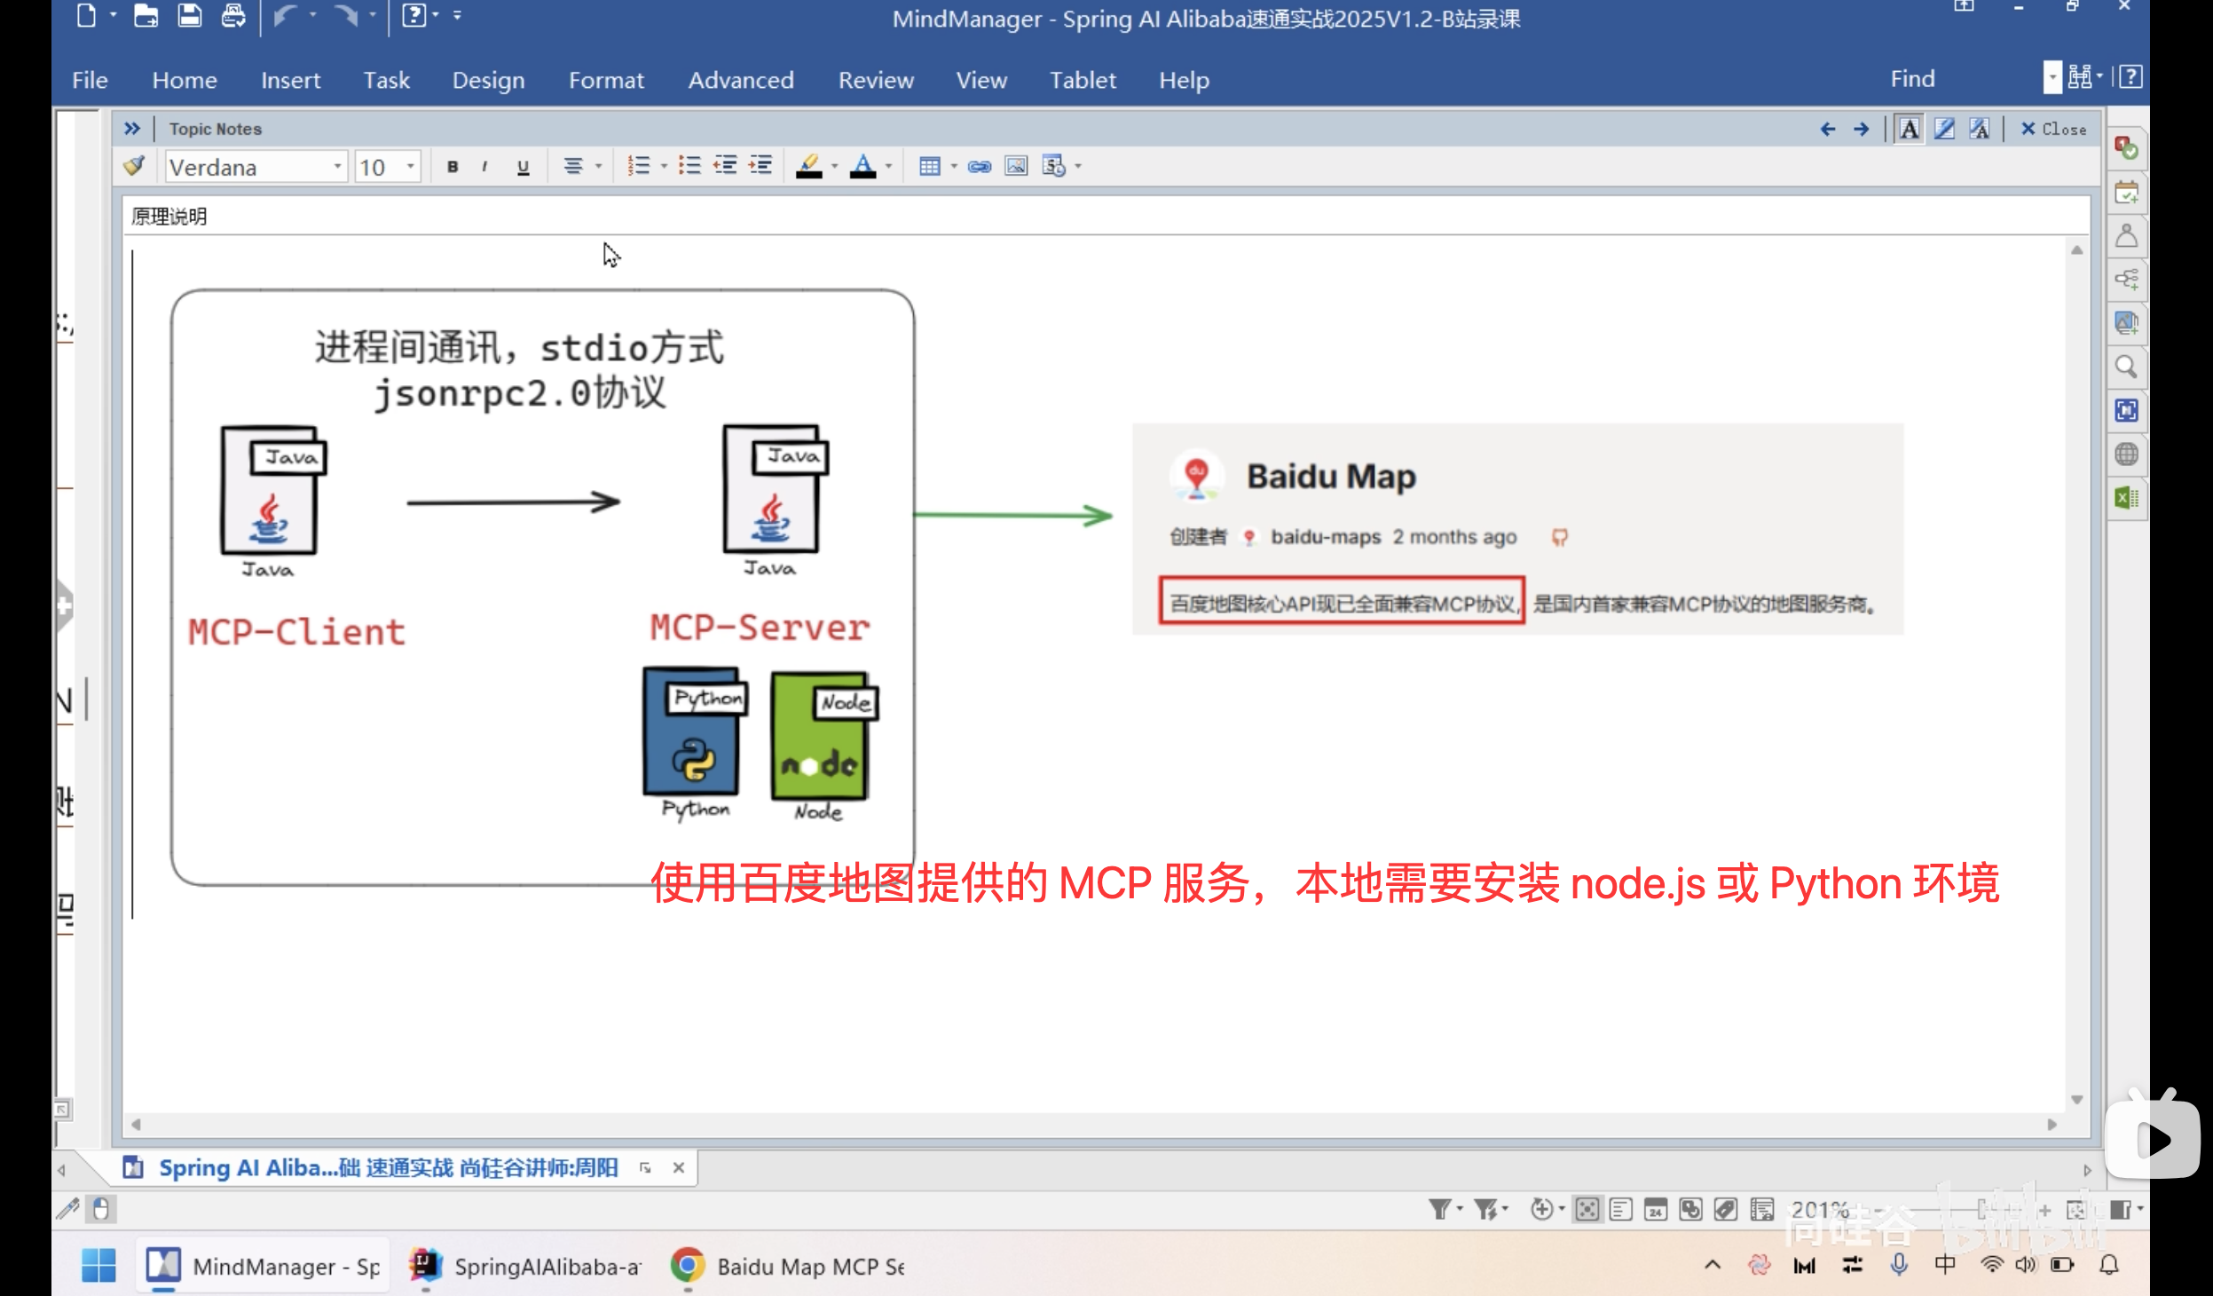The image size is (2213, 1296).
Task: Toggle underline formatting
Action: [x=523, y=166]
